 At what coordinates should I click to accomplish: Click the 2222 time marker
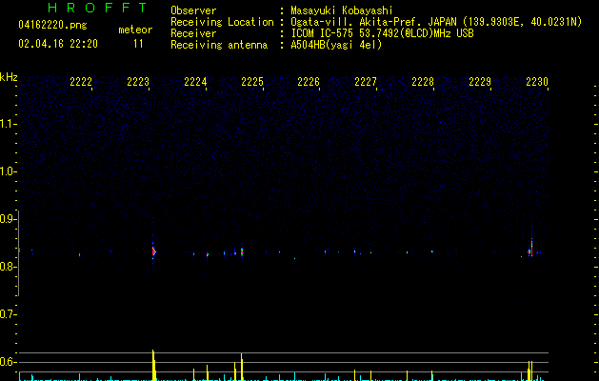pos(81,82)
